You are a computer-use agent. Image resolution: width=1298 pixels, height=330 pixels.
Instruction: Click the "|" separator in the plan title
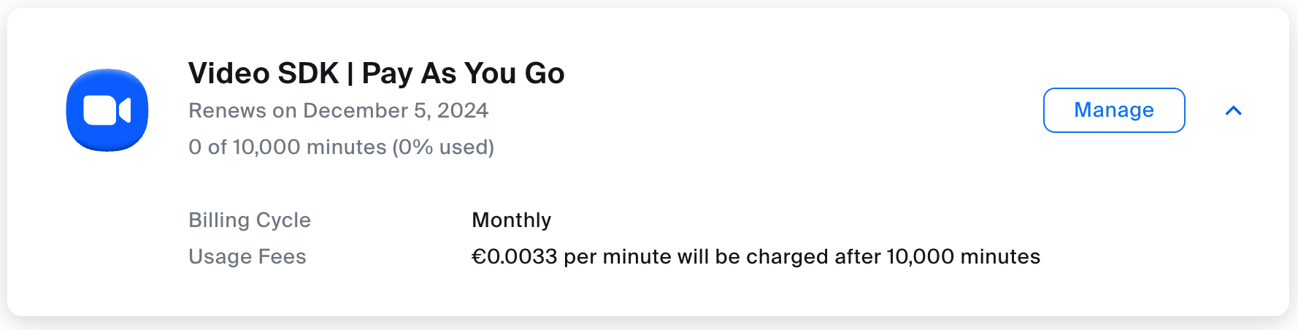pos(350,74)
